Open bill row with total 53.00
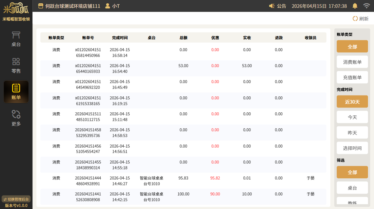The height and width of the screenshot is (209, 374). click(183, 68)
